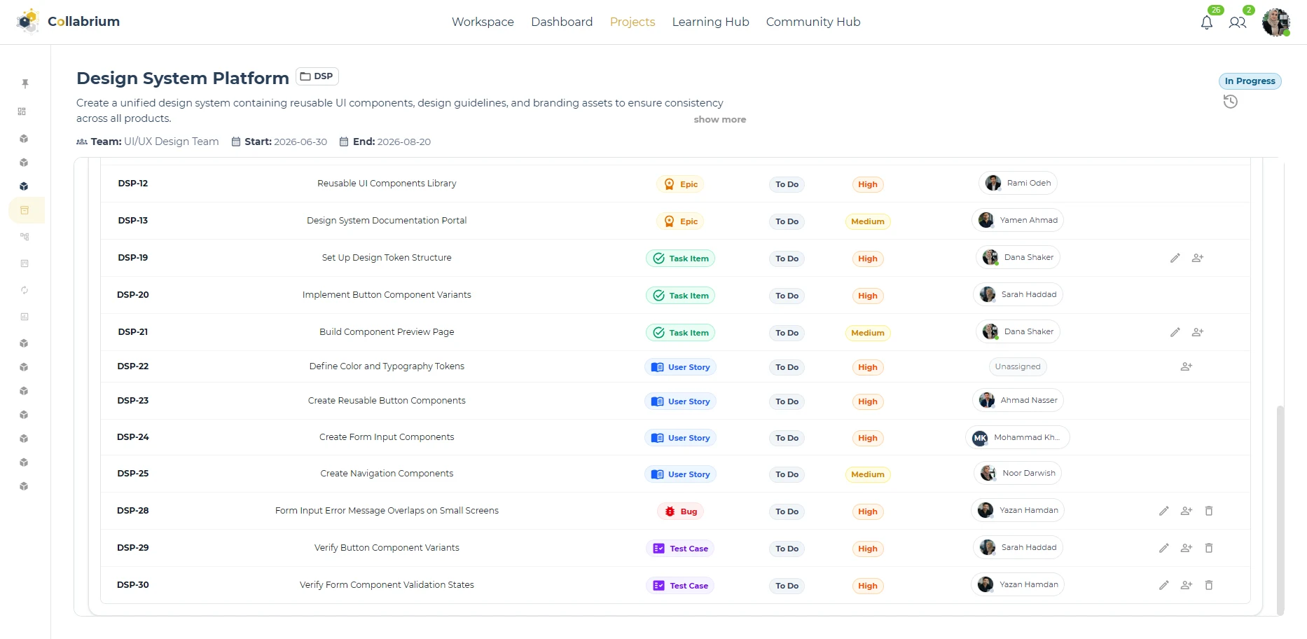Select the highlighted backlog sidebar icon
1307x639 pixels.
coord(25,210)
